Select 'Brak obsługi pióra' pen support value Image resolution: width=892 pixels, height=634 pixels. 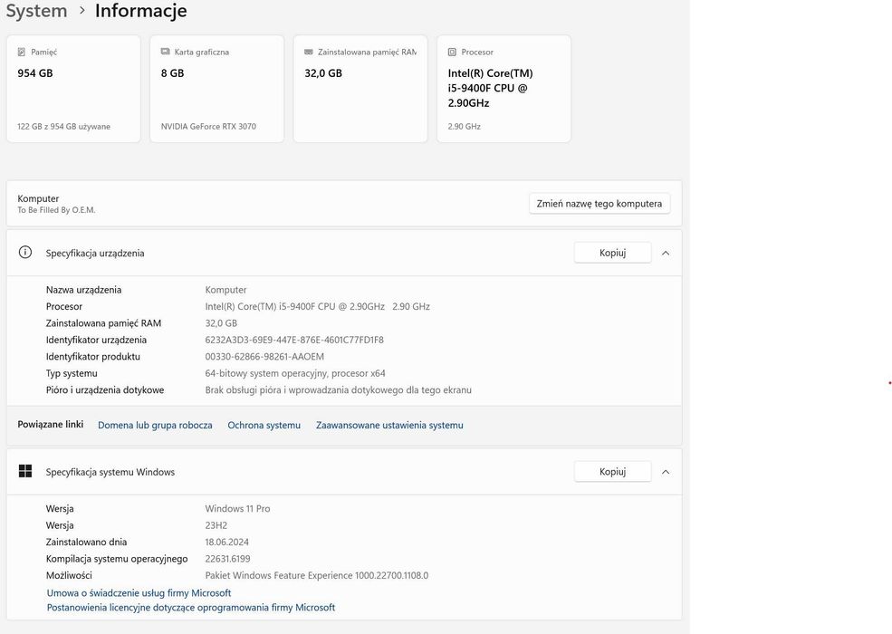tap(338, 390)
